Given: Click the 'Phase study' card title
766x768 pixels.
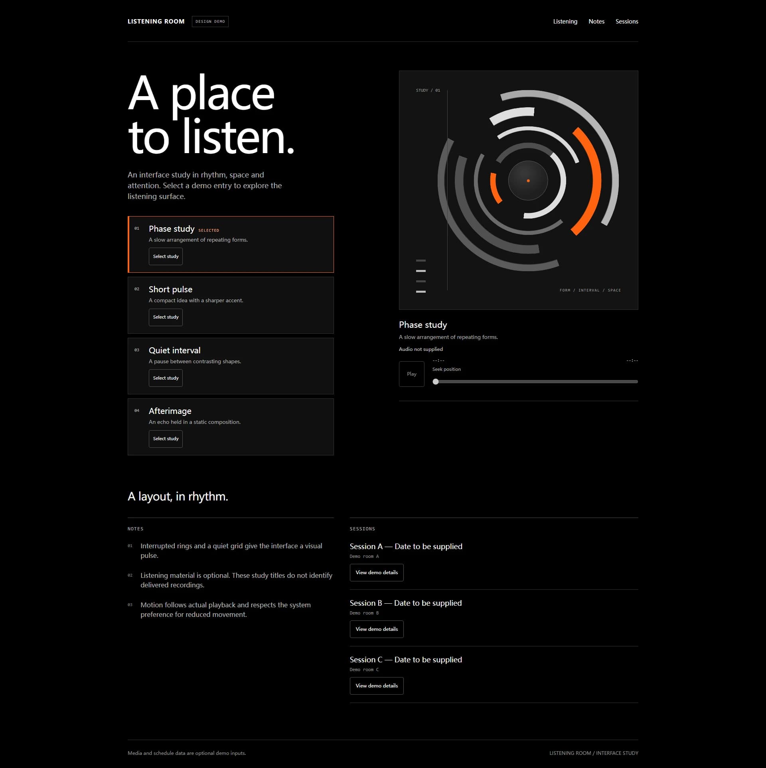Looking at the screenshot, I should (172, 229).
